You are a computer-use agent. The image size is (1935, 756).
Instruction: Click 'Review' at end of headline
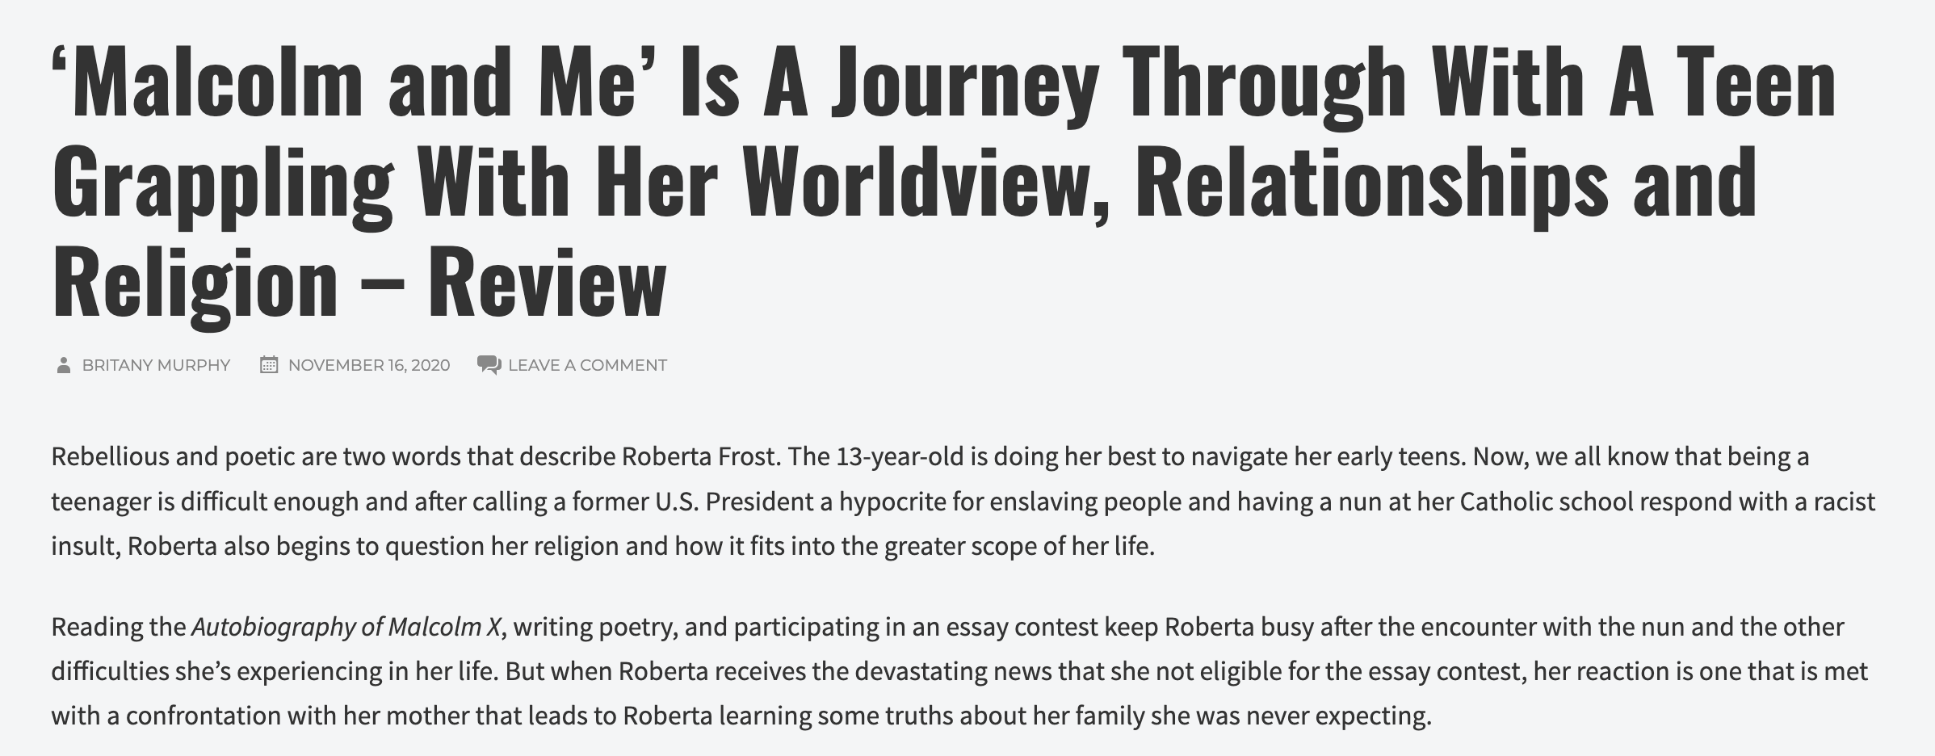[x=547, y=282]
